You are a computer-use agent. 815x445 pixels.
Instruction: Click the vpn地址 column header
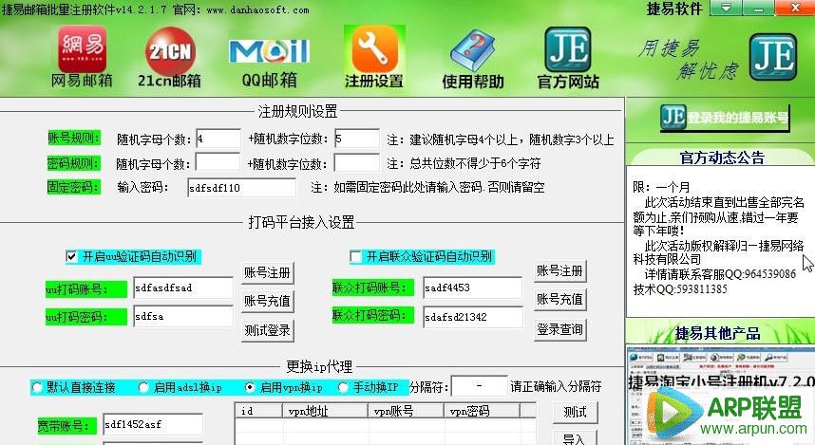(x=326, y=411)
